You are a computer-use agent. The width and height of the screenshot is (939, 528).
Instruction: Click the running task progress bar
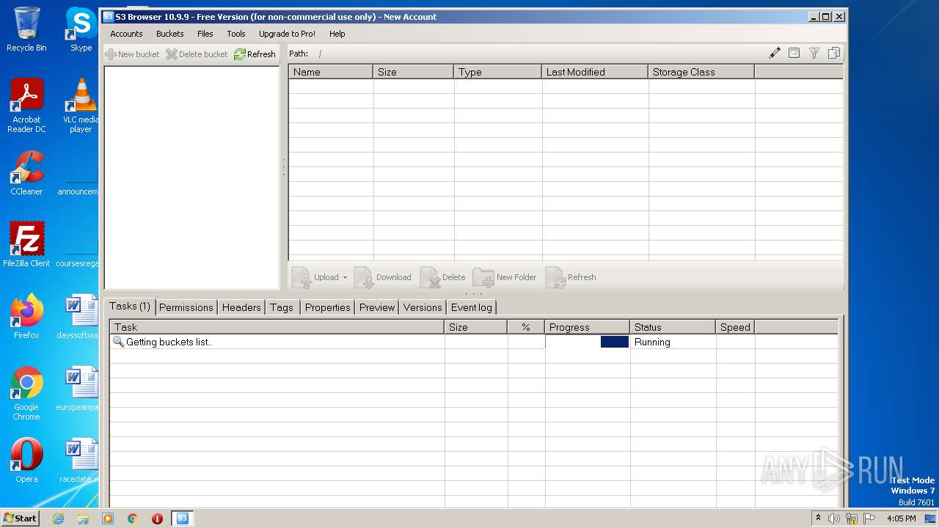click(587, 342)
